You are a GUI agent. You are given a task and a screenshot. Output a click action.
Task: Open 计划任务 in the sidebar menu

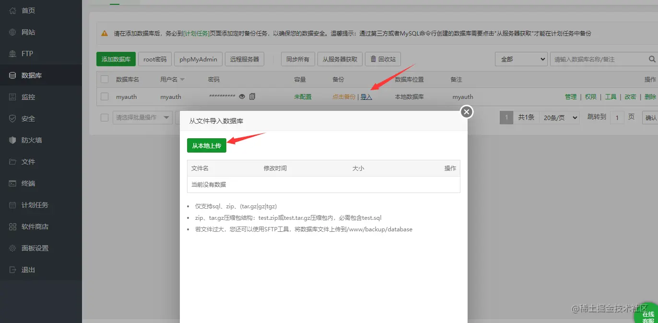point(35,205)
